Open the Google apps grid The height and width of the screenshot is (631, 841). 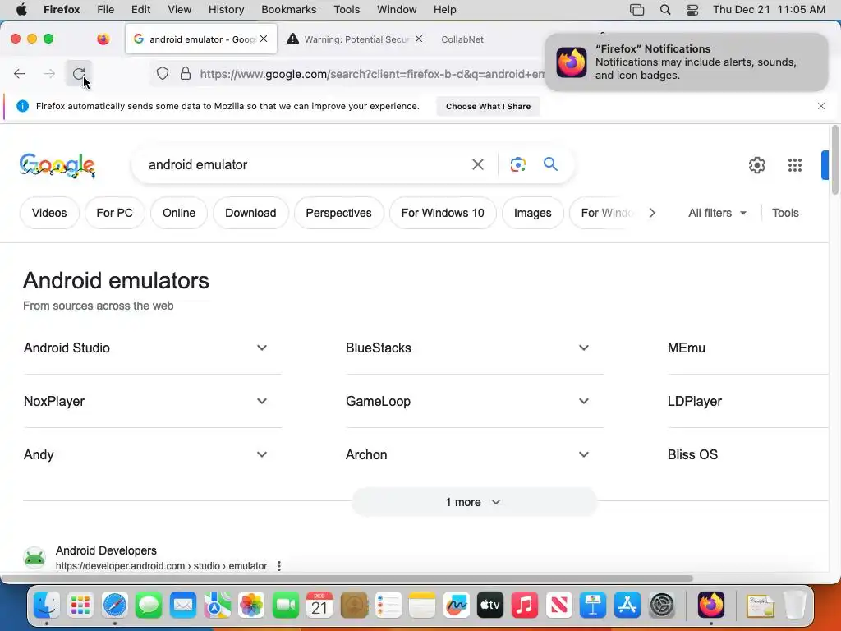click(795, 164)
